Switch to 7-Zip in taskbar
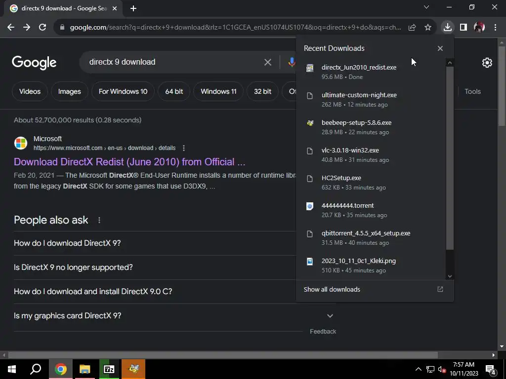 tap(109, 369)
